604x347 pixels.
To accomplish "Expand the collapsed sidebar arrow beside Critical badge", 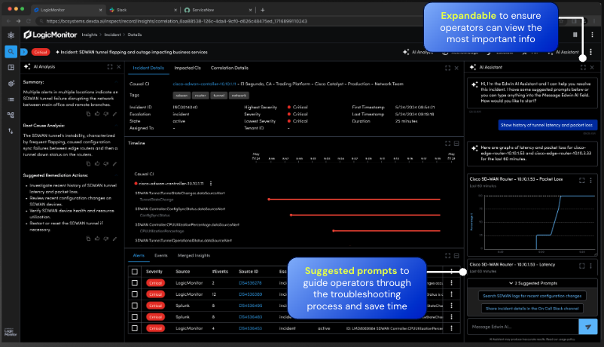I will click(24, 52).
